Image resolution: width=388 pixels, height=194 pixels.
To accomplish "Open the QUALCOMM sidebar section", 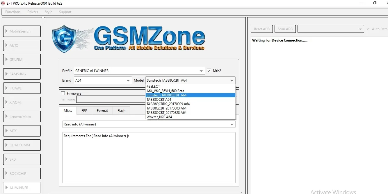I will click(22, 145).
